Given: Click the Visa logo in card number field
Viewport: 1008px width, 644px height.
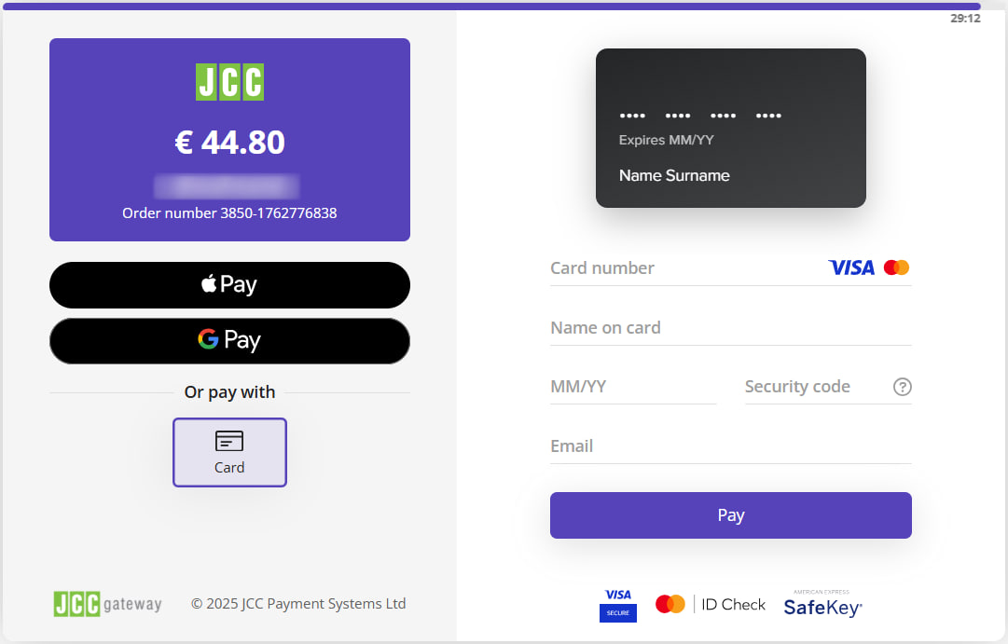Looking at the screenshot, I should 851,268.
